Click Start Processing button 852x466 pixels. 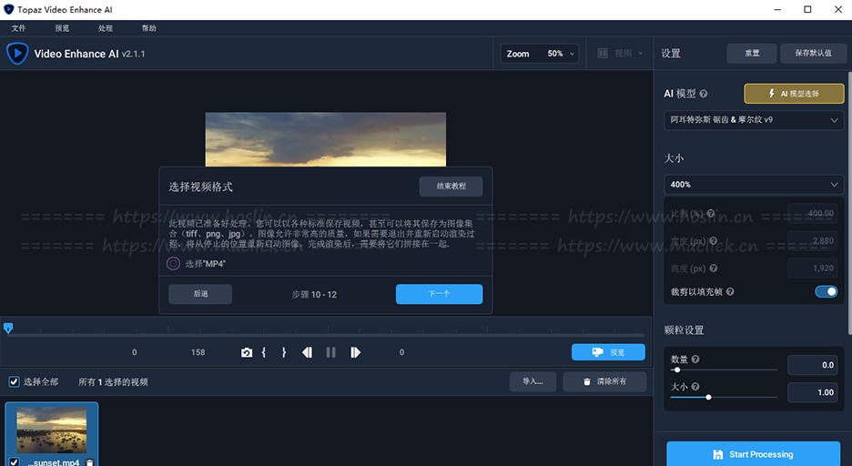point(753,454)
